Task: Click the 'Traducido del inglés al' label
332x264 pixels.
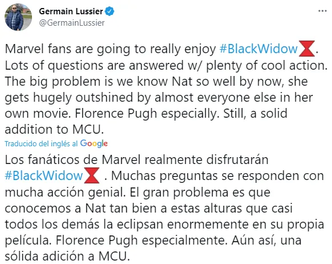Action: [x=41, y=144]
